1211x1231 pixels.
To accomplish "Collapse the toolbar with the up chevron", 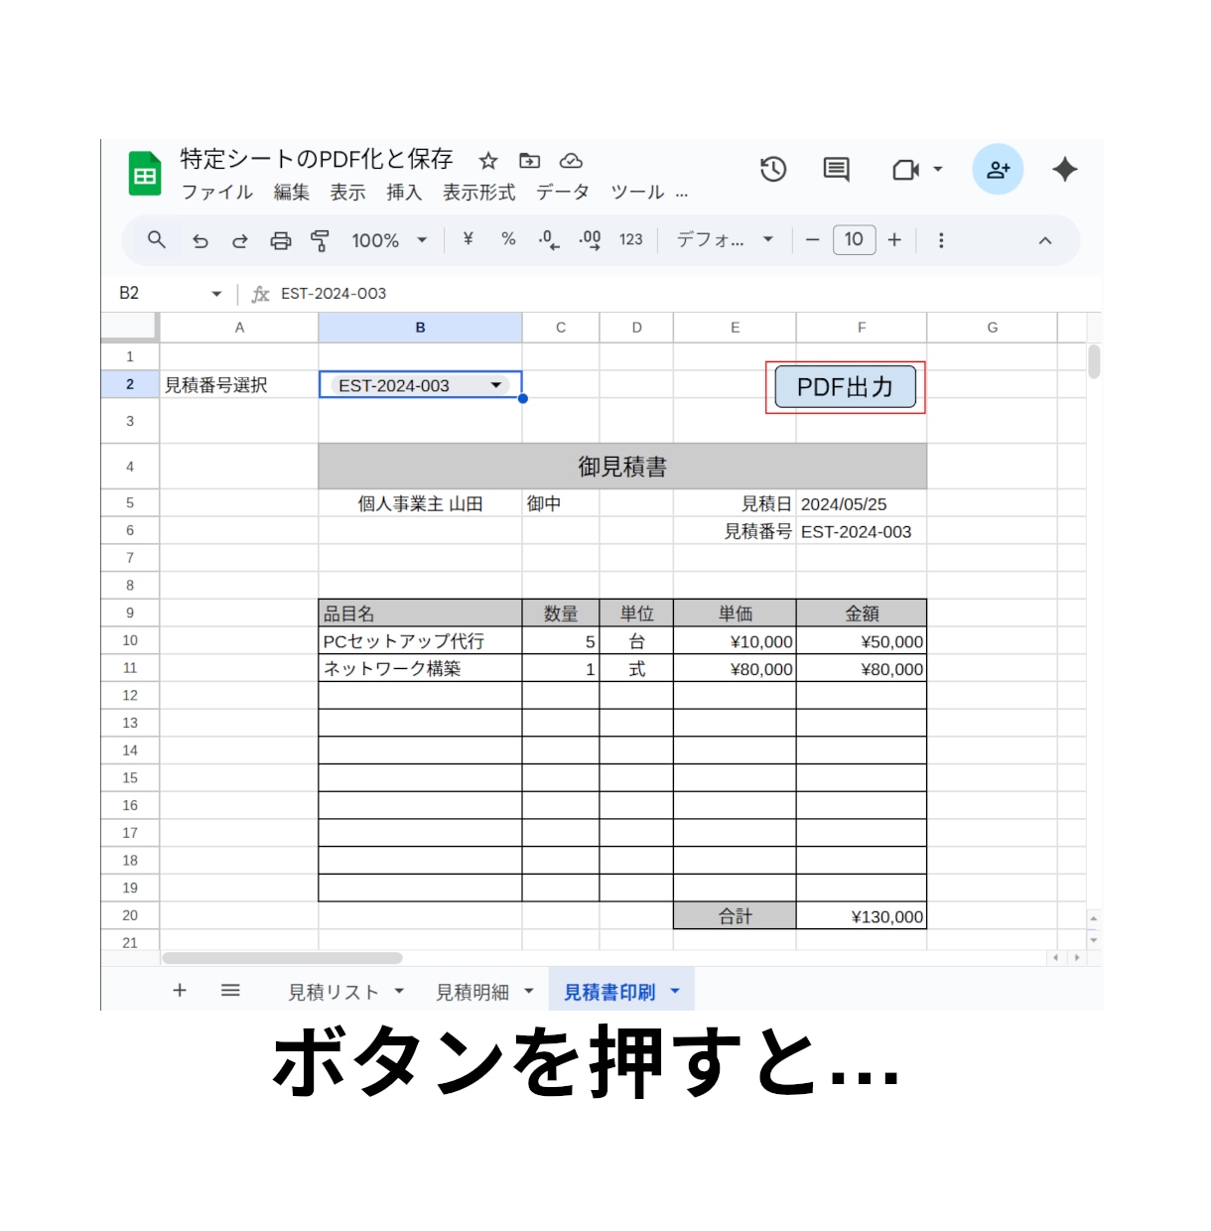I will pos(1045,240).
